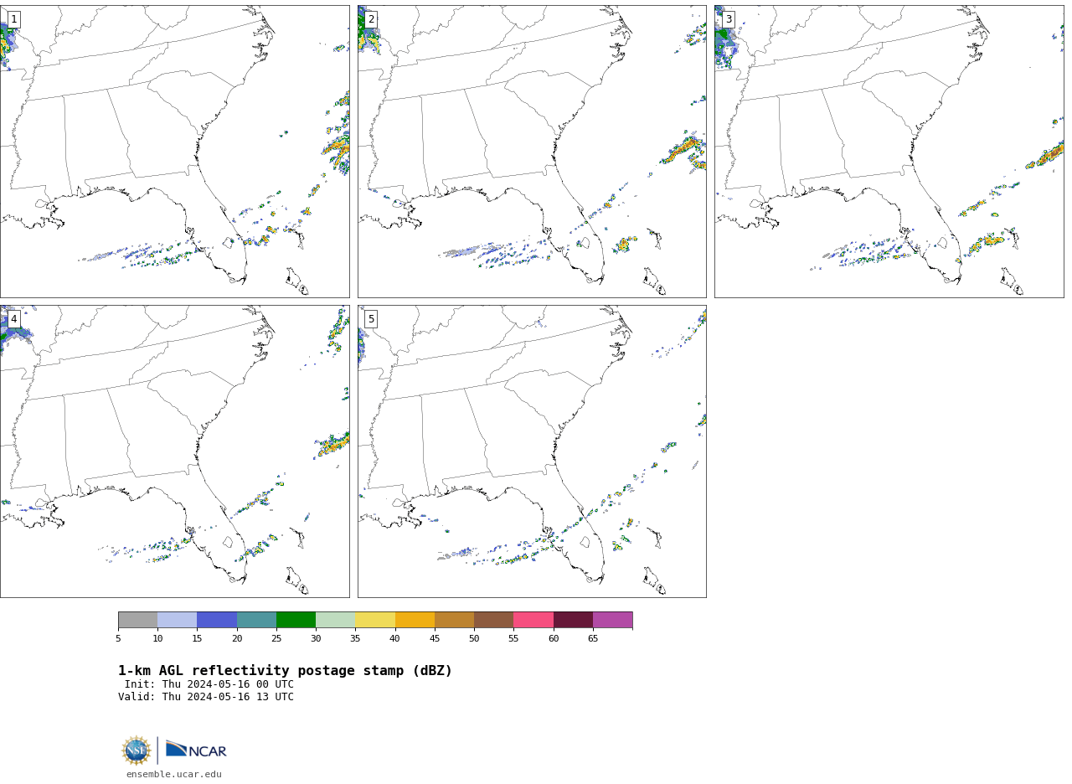Open ensemble member 3 reflectivity map
The image size is (1072, 784).
coord(889,152)
